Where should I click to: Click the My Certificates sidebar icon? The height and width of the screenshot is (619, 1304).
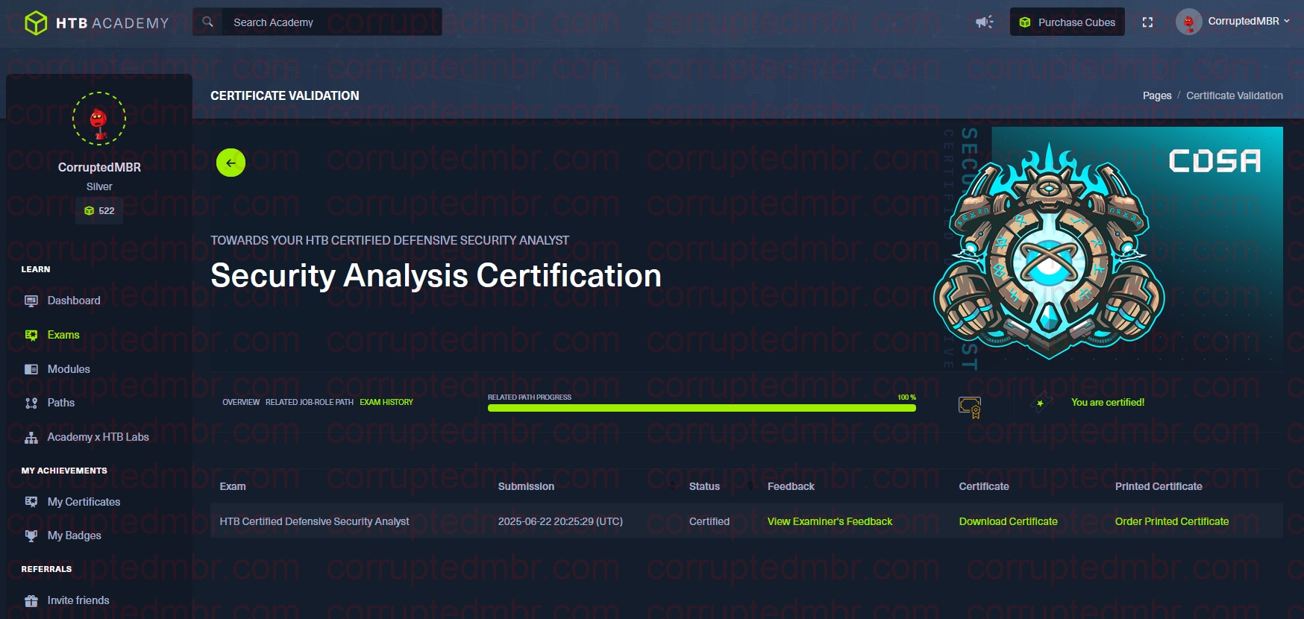pyautogui.click(x=31, y=502)
